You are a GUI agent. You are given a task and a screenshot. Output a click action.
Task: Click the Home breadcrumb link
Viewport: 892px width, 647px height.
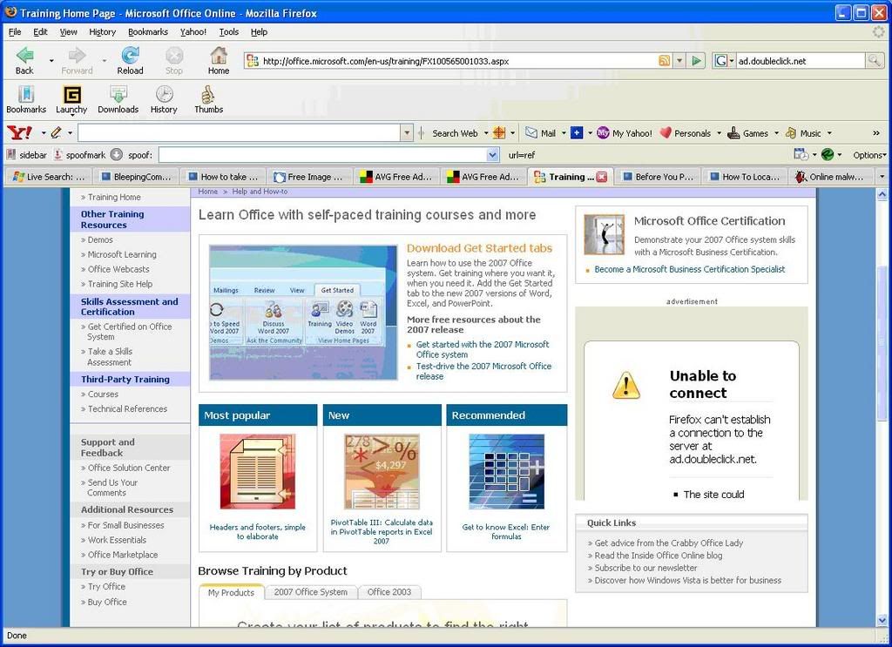[x=207, y=192]
